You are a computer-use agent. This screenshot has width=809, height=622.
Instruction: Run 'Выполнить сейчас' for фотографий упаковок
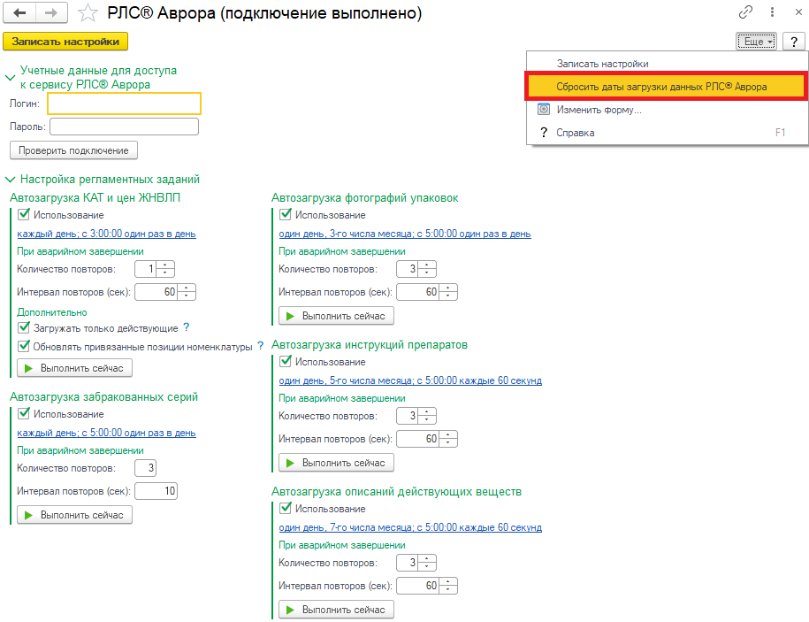click(x=336, y=316)
